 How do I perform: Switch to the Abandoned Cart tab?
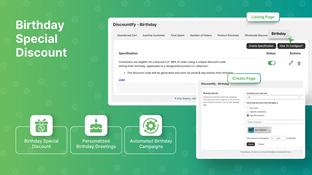tap(127, 35)
